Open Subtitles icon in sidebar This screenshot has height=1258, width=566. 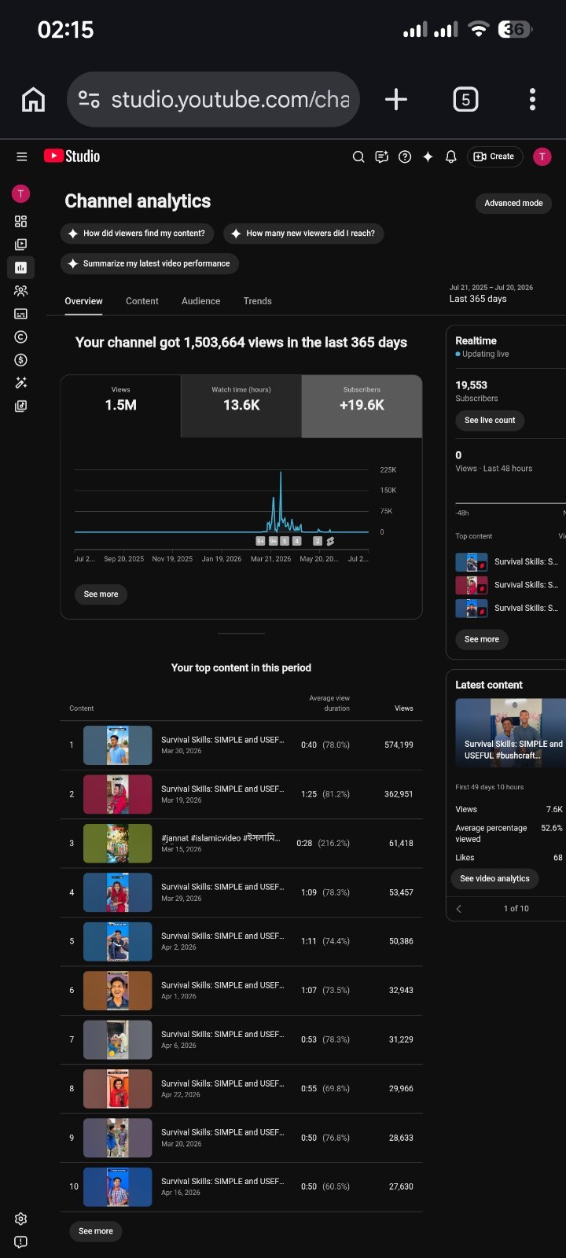(x=21, y=314)
